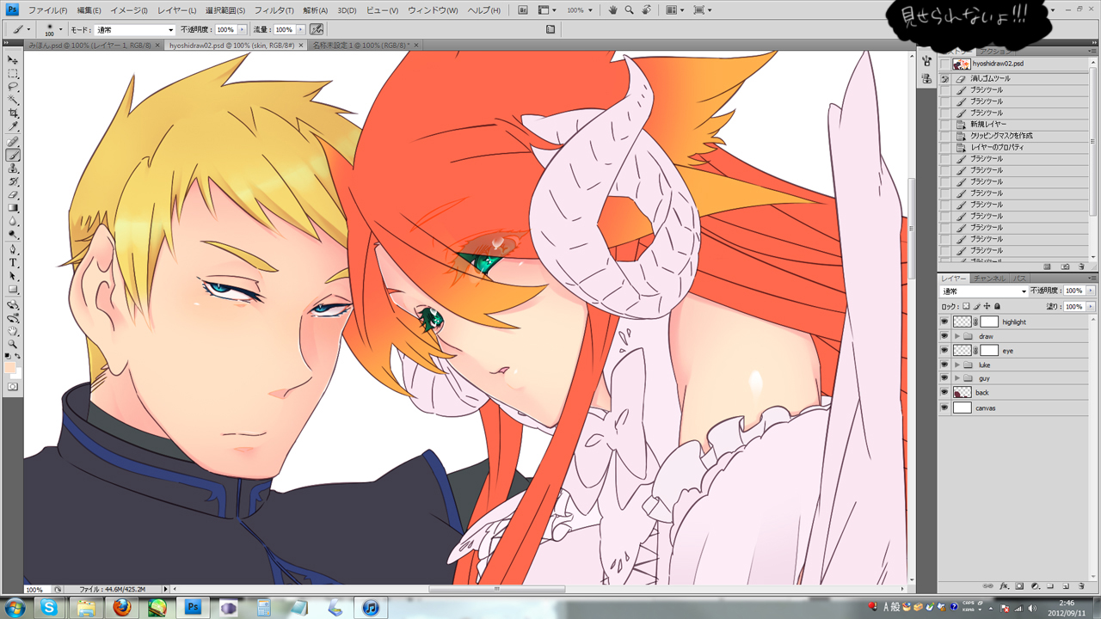Select the Crop tool
The height and width of the screenshot is (619, 1101).
click(x=13, y=113)
